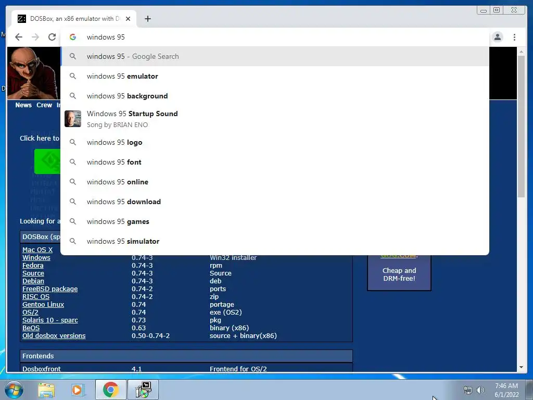Click the page scrollbar down arrow
The width and height of the screenshot is (533, 400).
point(521,367)
